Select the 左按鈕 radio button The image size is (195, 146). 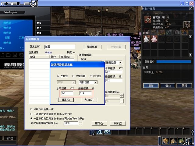(x=58, y=76)
